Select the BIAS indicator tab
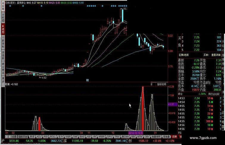225x145 pixels. [82, 137]
